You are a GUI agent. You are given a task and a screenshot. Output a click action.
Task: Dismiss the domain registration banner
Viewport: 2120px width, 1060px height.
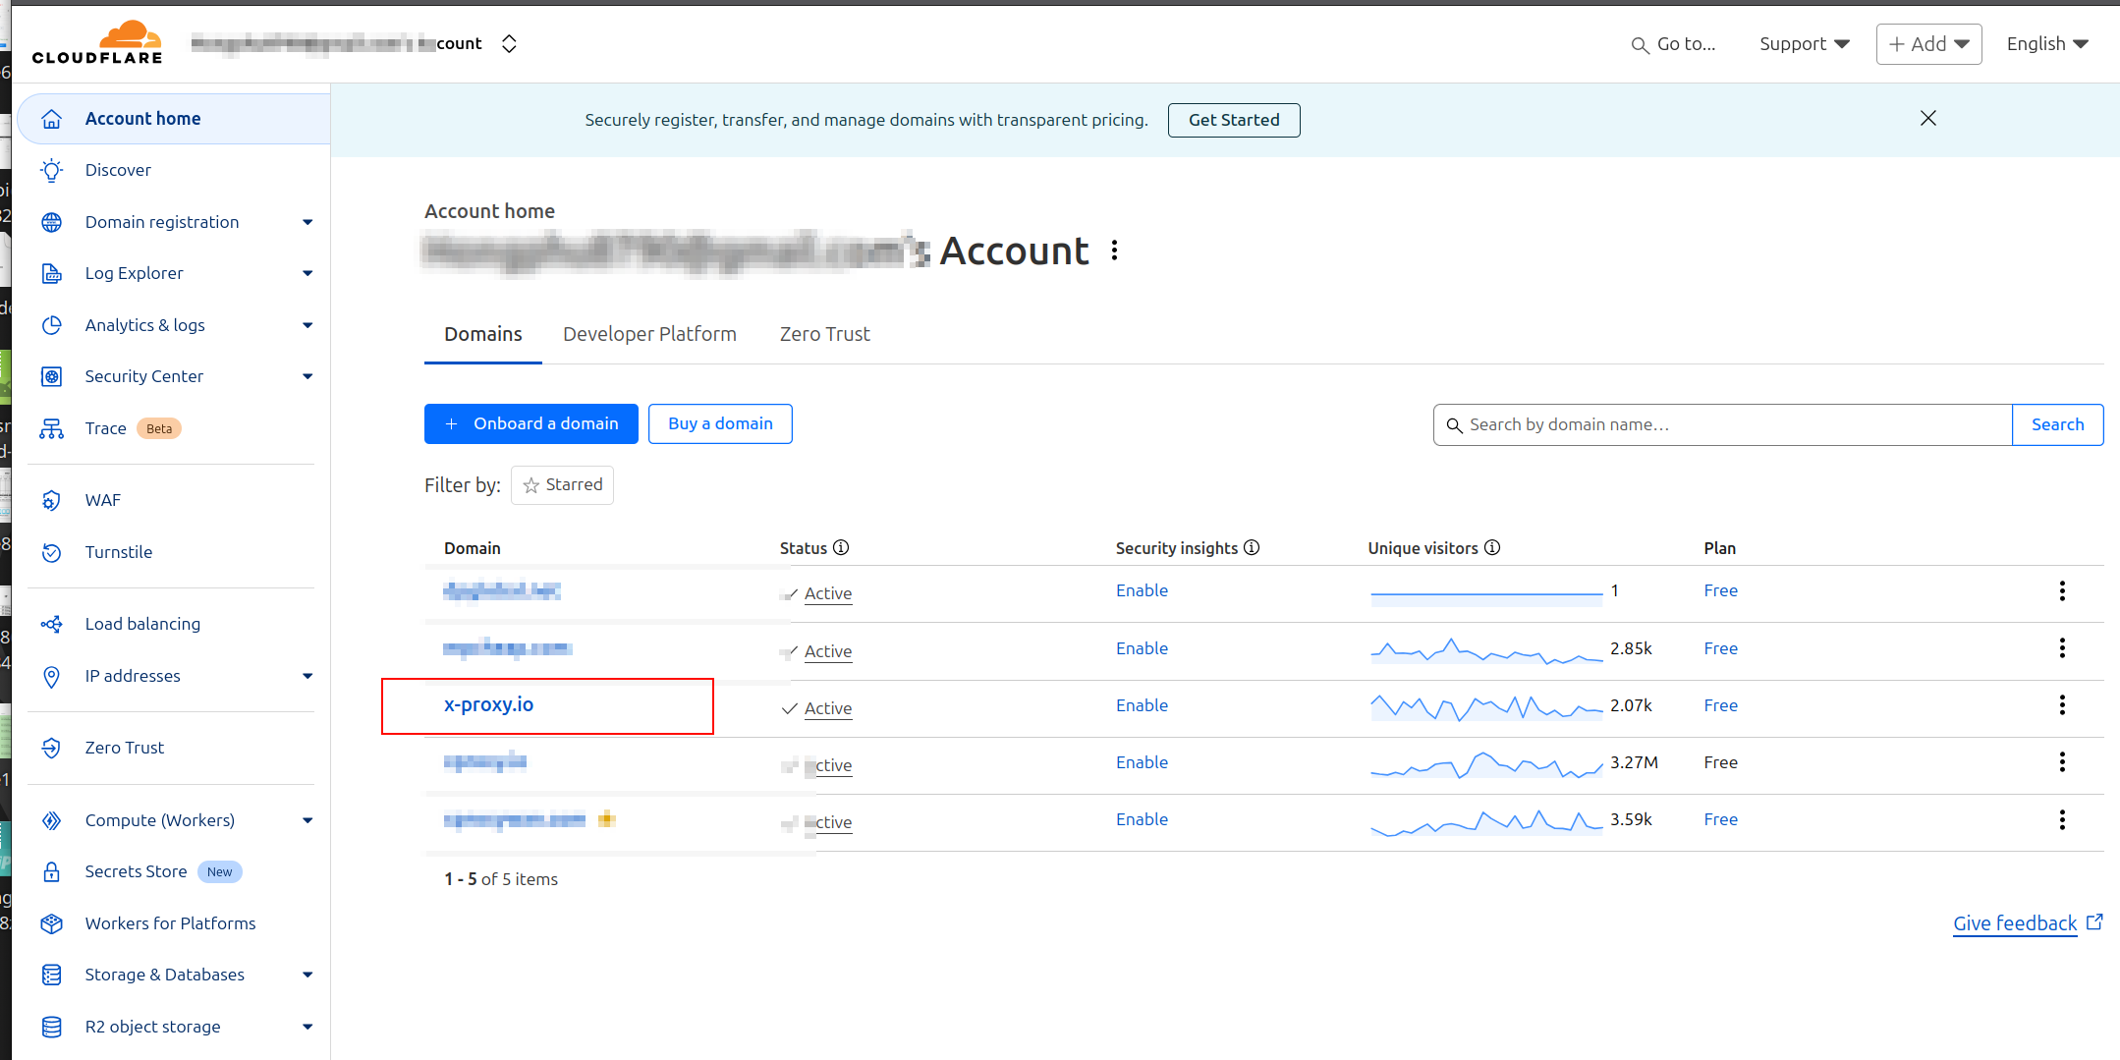click(1927, 119)
